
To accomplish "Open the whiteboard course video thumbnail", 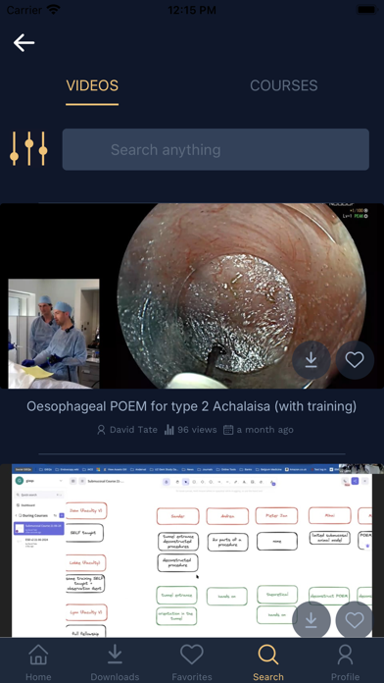I will tap(192, 552).
